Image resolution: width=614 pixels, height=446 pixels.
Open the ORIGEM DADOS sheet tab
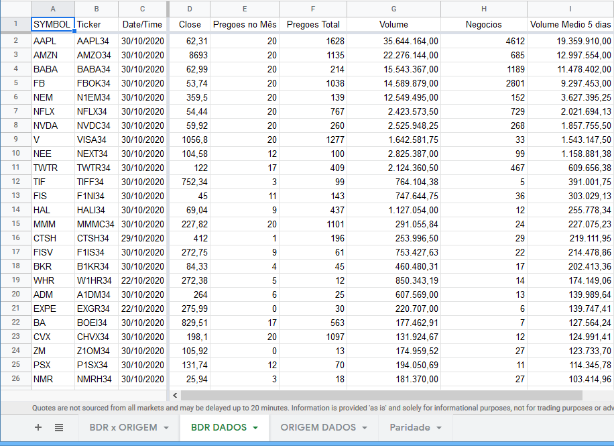tap(318, 427)
